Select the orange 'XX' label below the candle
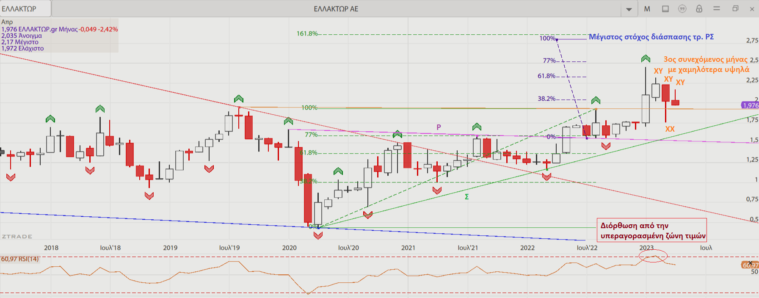The height and width of the screenshot is (298, 759). 670,129
